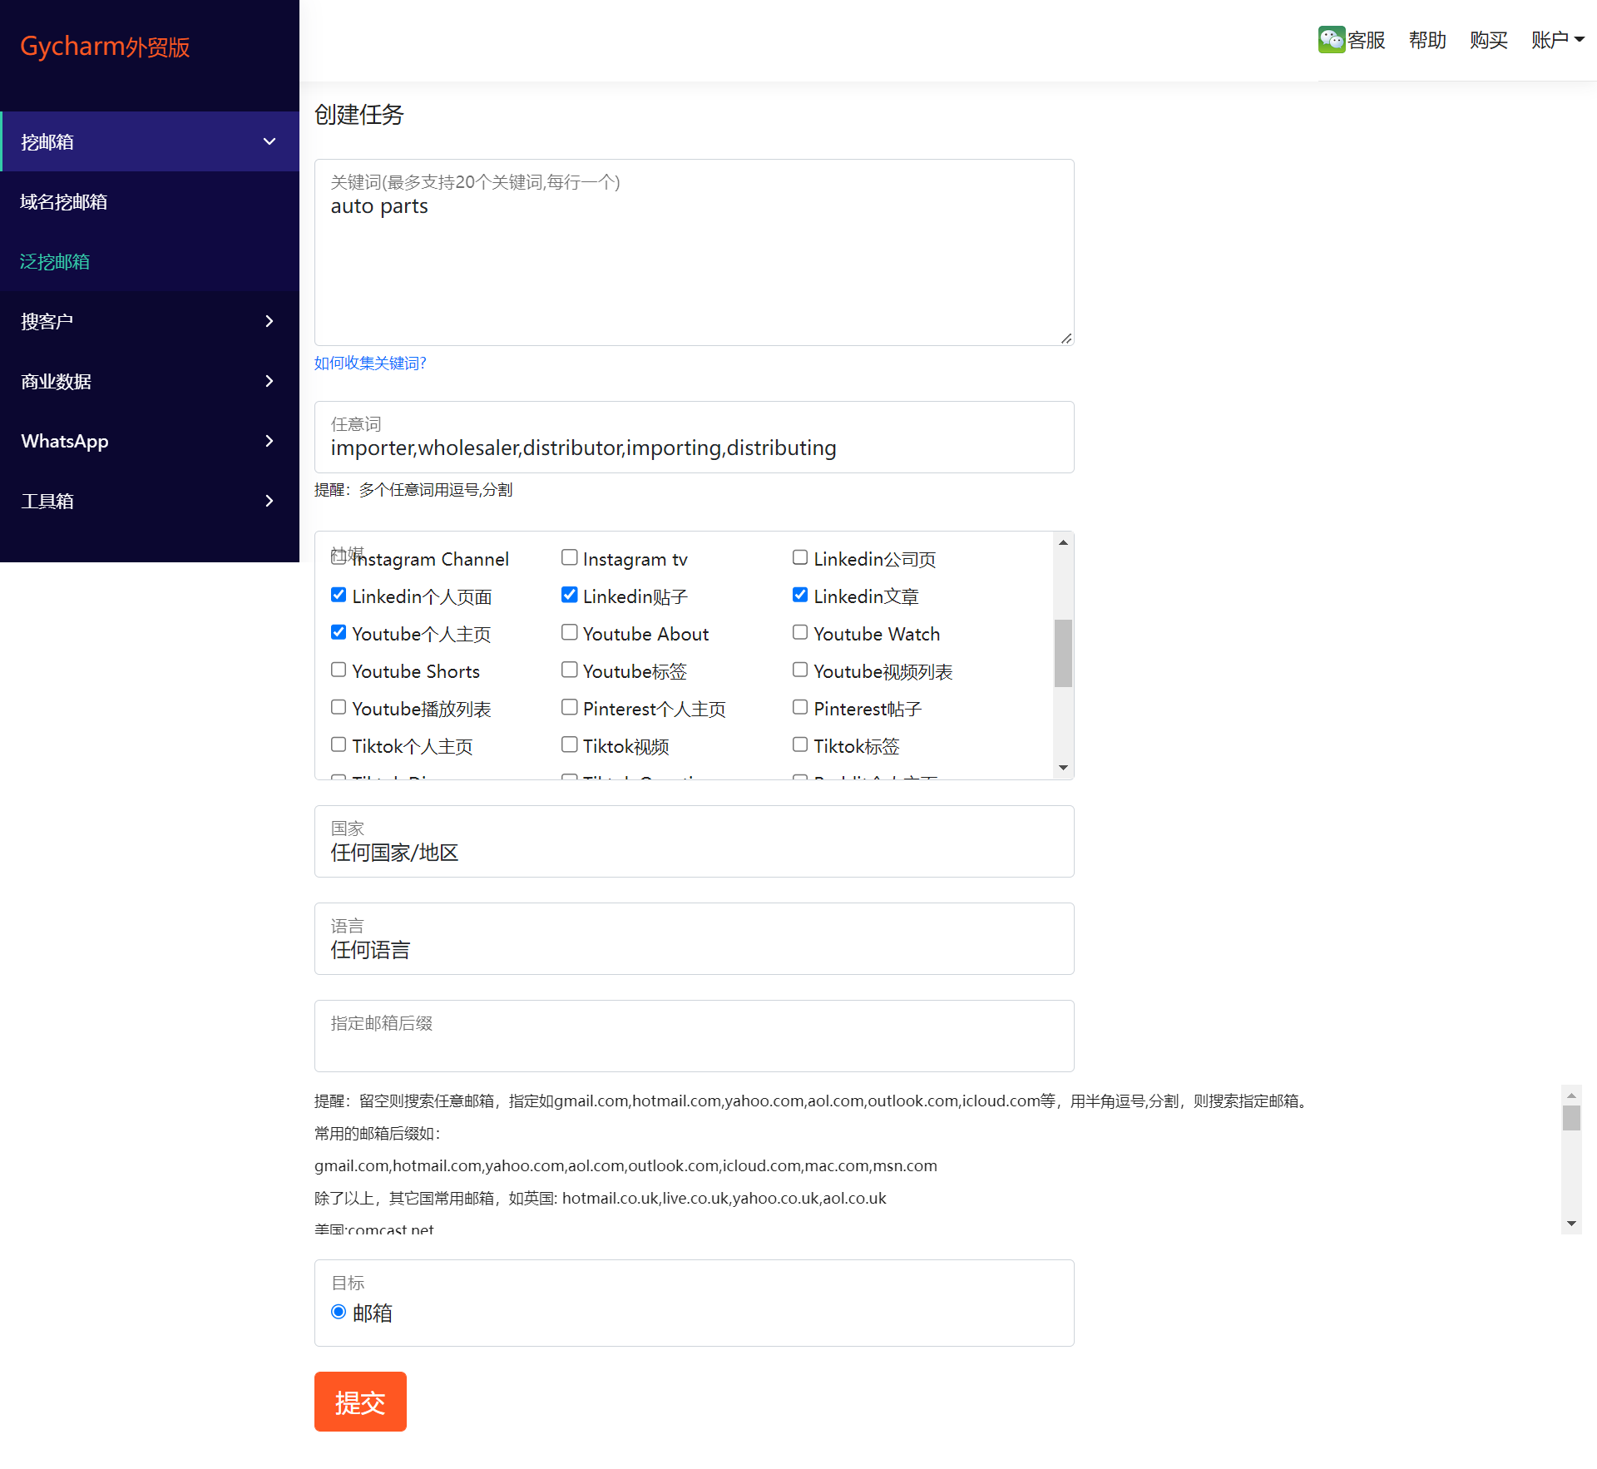Image resolution: width=1597 pixels, height=1469 pixels.
Task: Check the Instagram tv checkbox
Action: click(570, 557)
